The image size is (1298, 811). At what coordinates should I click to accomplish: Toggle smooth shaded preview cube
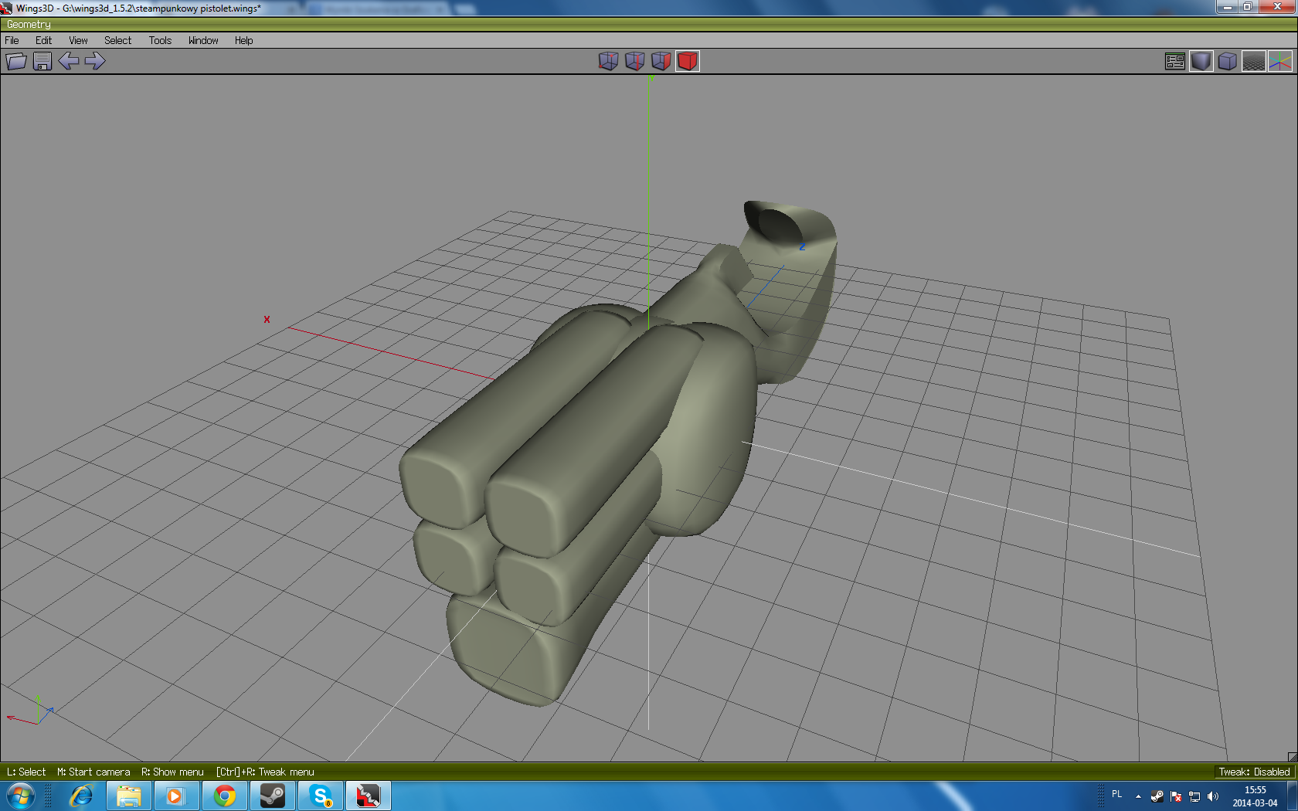(x=1201, y=61)
